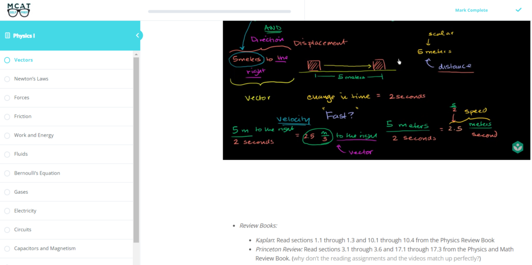This screenshot has width=532, height=265.
Task: Toggle the Circuits completion circle
Action: [x=7, y=230]
